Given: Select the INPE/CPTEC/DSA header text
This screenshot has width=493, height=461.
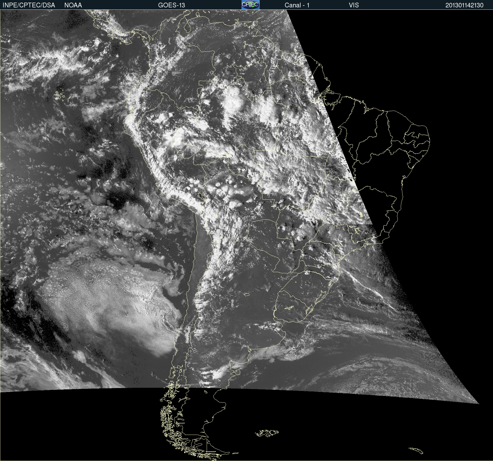Looking at the screenshot, I should [29, 5].
